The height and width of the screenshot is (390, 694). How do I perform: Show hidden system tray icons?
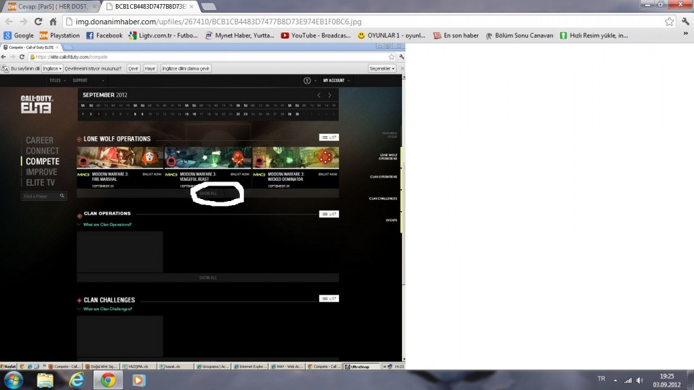click(615, 381)
